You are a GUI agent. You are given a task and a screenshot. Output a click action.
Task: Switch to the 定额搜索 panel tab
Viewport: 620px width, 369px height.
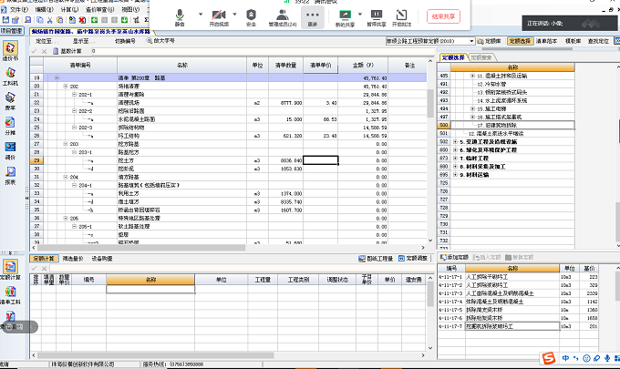pyautogui.click(x=481, y=57)
